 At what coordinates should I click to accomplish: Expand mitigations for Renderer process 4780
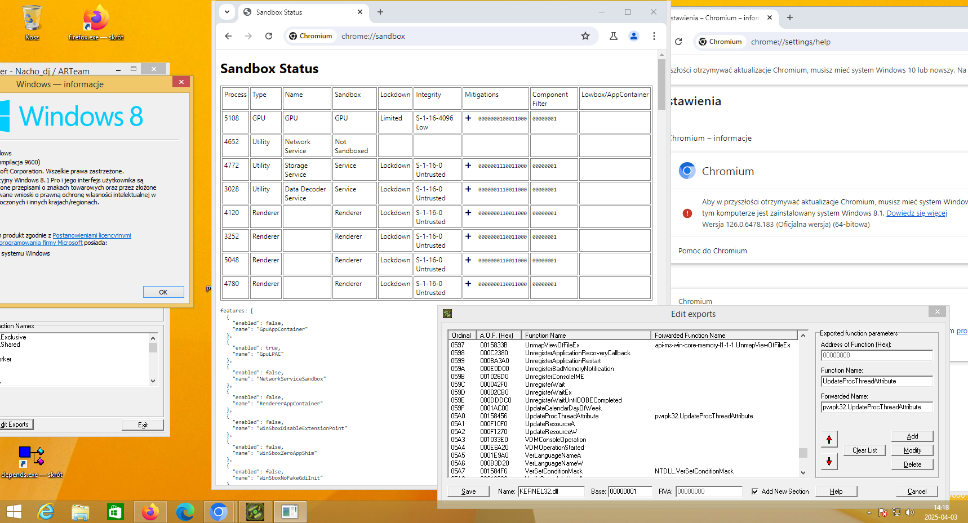pos(468,284)
